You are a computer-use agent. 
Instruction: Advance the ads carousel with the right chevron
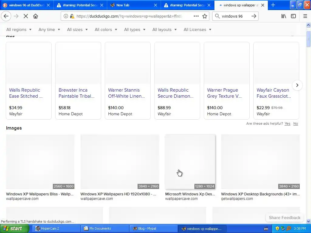pyautogui.click(x=297, y=85)
